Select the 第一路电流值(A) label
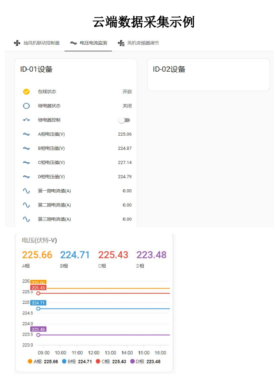Screen dimensions: 276x378 [x=54, y=191]
